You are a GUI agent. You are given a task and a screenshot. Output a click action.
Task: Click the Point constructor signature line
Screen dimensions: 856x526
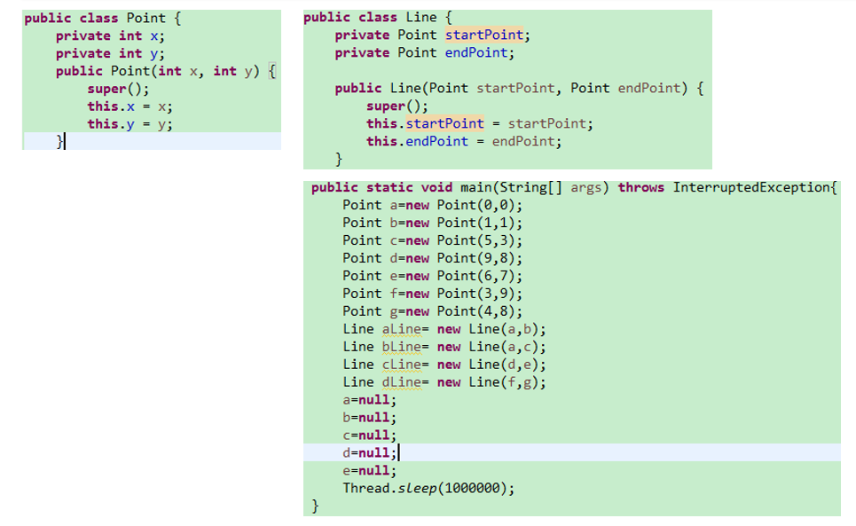click(165, 71)
